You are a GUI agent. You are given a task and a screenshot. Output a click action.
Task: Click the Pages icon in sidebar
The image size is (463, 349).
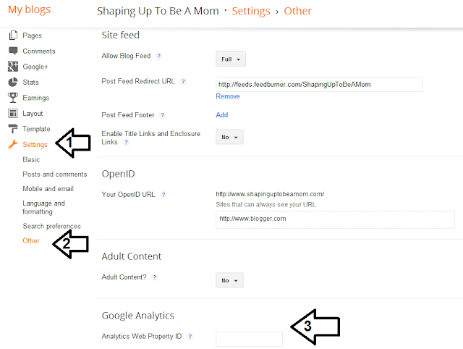pos(13,35)
